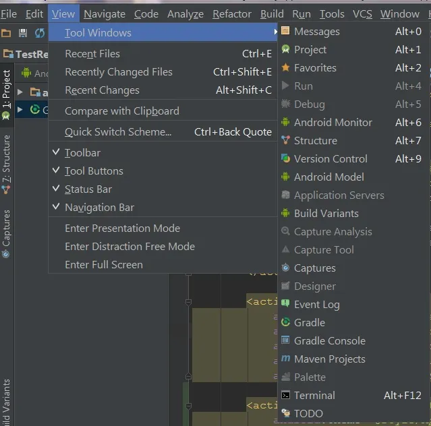
Task: Open the Navigate menu
Action: pos(105,13)
